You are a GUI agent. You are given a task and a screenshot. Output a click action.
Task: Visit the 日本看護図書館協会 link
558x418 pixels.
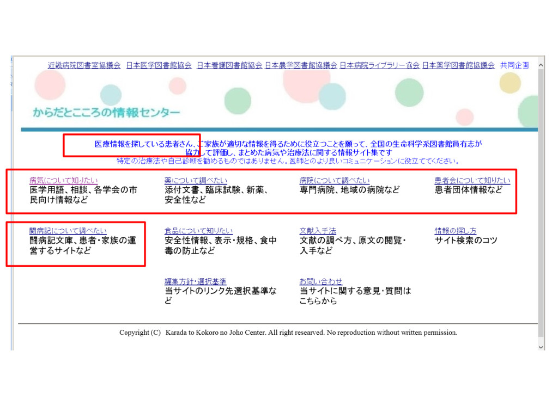point(229,65)
